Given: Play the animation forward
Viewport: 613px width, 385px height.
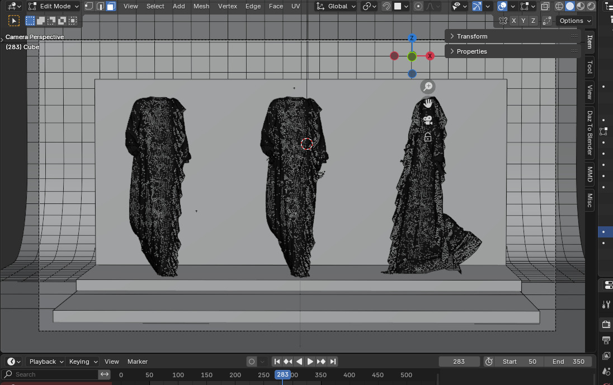Looking at the screenshot, I should tap(310, 362).
